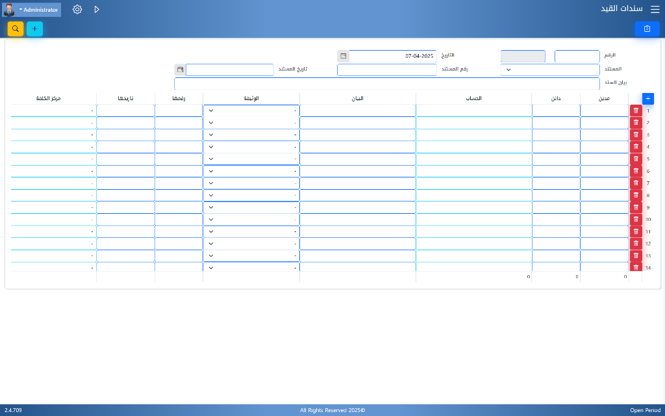Click the play triangle icon in header

pyautogui.click(x=97, y=10)
